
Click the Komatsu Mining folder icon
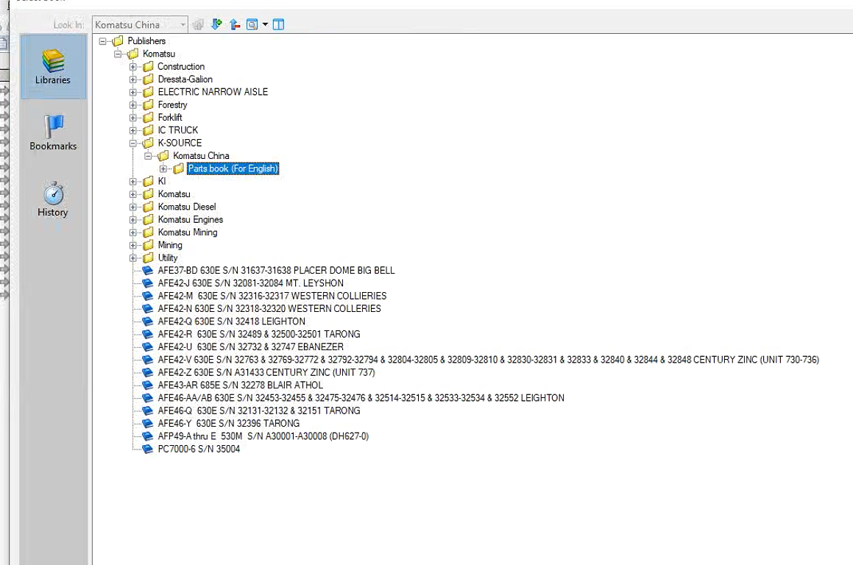point(148,232)
